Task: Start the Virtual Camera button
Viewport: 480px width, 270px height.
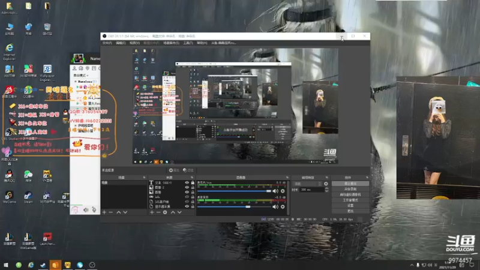Action: 350,194
